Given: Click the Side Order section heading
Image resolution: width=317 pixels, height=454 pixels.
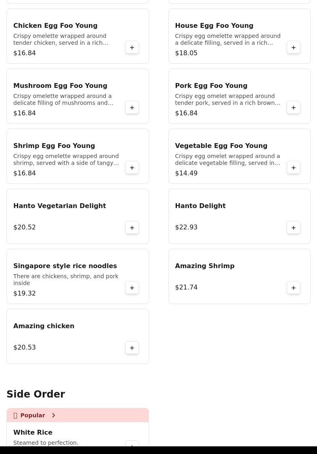Looking at the screenshot, I should [36, 394].
